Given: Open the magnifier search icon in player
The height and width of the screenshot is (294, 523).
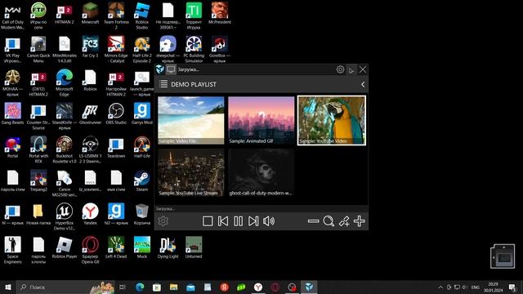Looking at the screenshot, I should point(329,221).
